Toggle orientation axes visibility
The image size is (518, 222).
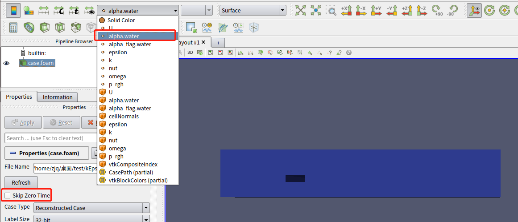[x=474, y=10]
